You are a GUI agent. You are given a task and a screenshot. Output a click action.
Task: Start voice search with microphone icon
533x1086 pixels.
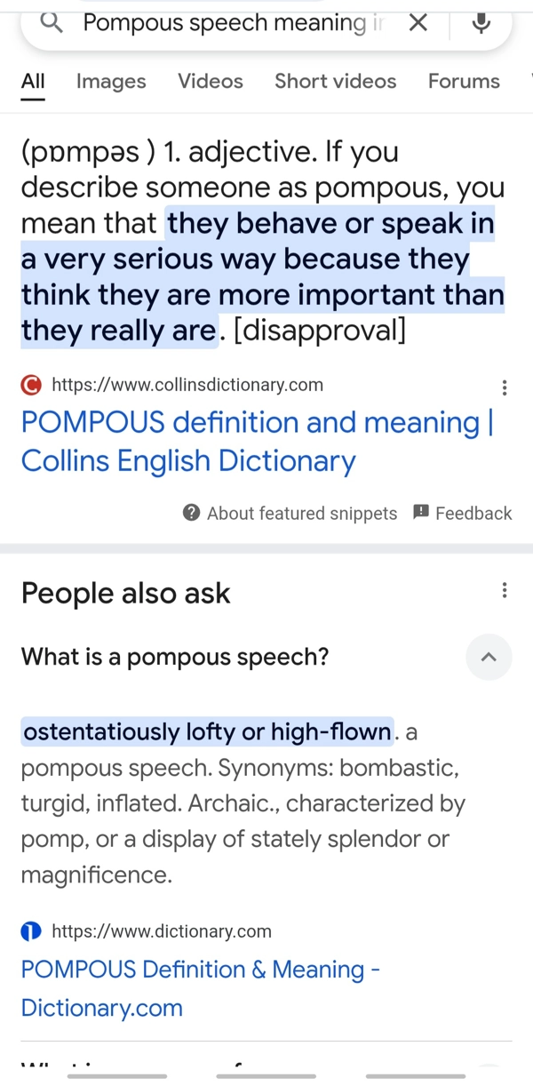pyautogui.click(x=481, y=24)
